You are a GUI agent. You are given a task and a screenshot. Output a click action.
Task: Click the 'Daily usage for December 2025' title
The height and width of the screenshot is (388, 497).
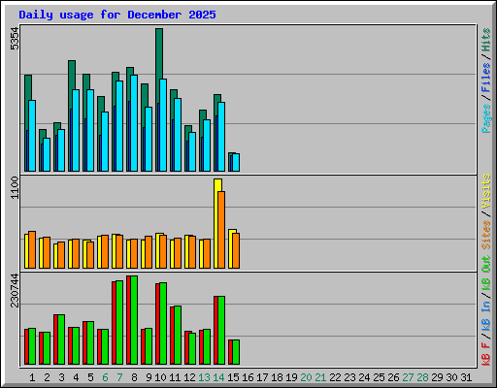click(x=117, y=15)
